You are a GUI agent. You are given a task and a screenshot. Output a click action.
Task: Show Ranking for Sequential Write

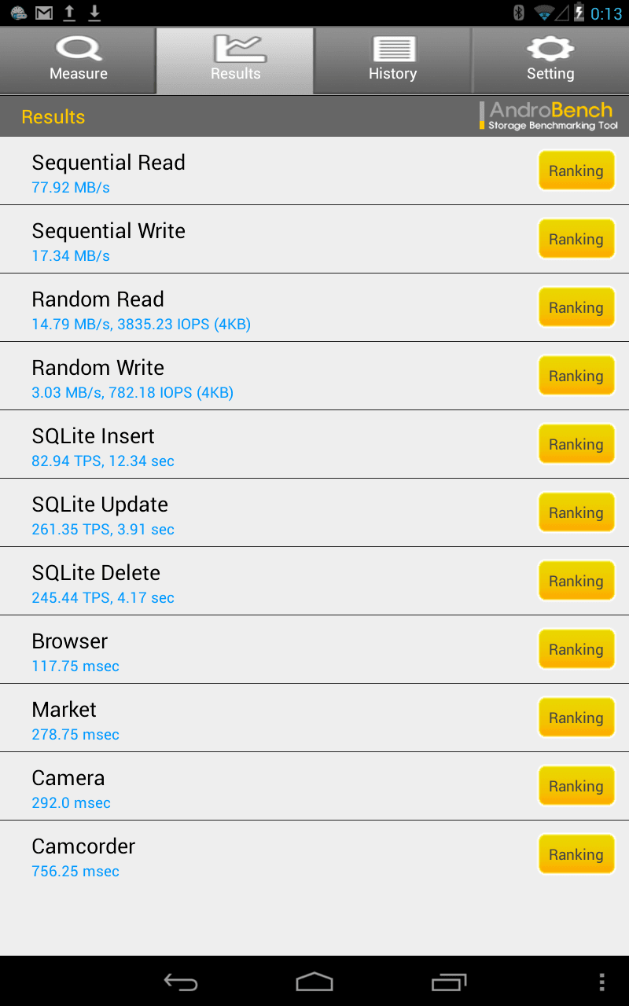point(576,240)
